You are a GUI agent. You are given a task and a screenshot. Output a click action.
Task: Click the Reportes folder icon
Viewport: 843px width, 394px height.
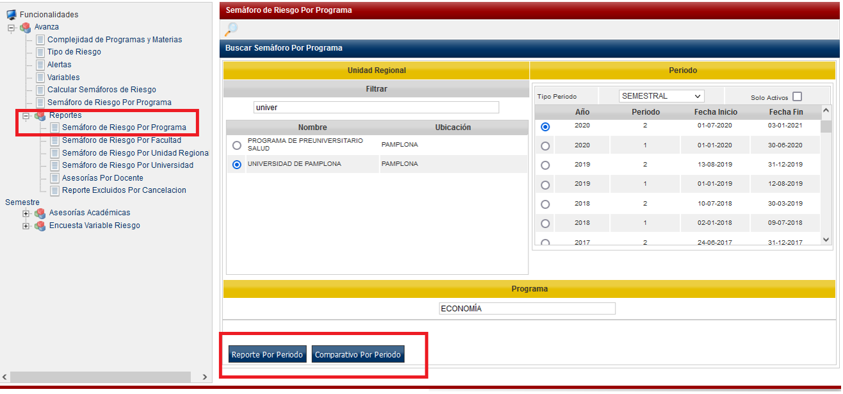pyautogui.click(x=40, y=115)
